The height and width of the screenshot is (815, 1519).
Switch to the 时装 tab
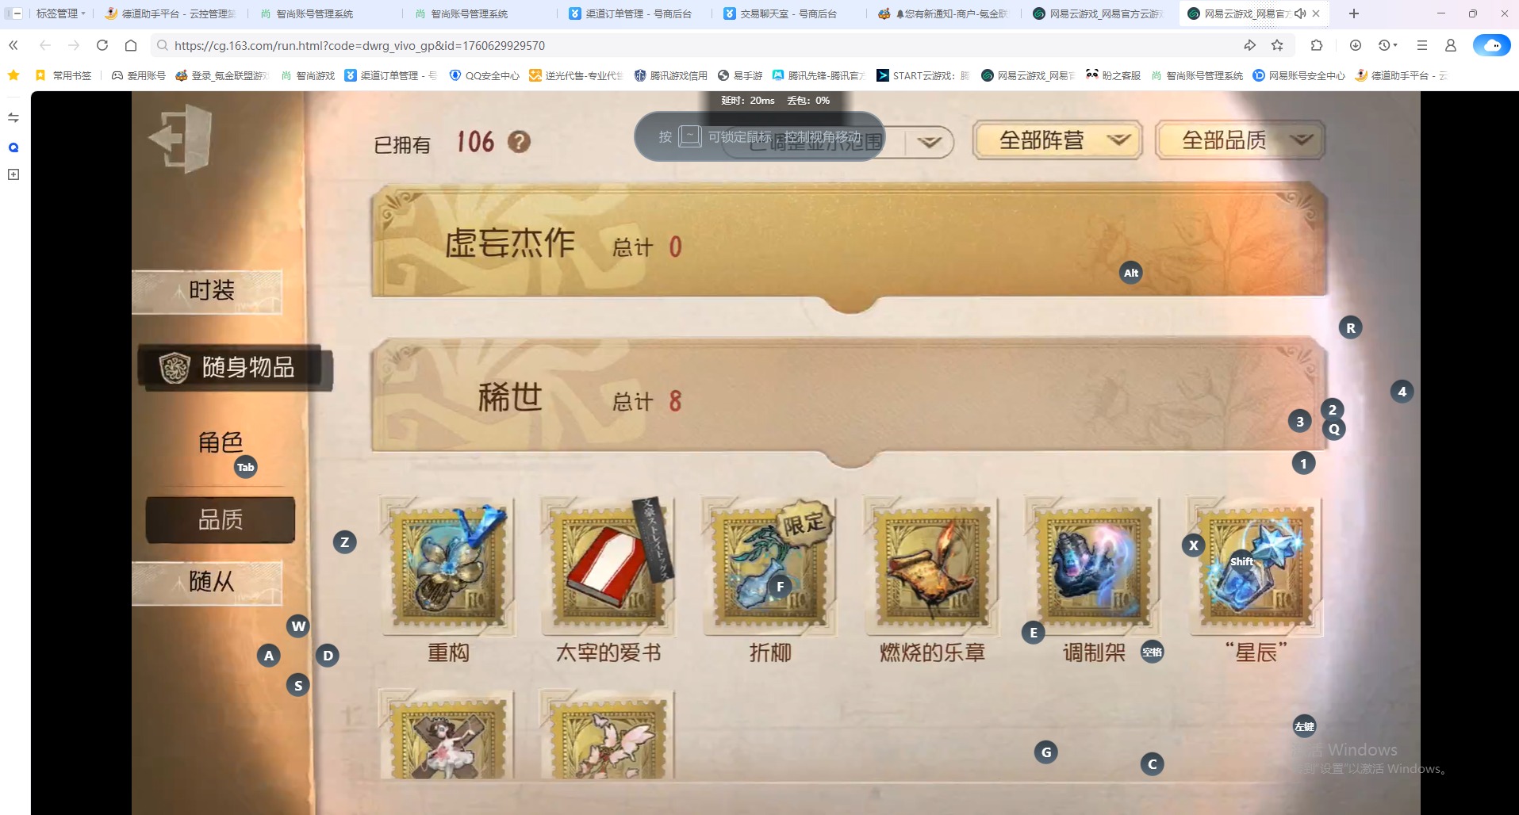(208, 291)
